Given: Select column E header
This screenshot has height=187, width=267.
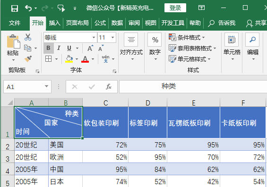Looking at the screenshot, I should click(x=194, y=103).
